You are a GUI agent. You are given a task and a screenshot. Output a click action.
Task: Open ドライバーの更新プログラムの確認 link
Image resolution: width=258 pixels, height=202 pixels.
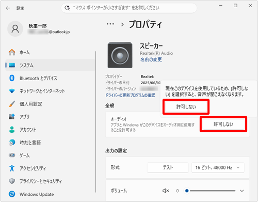click(x=130, y=95)
